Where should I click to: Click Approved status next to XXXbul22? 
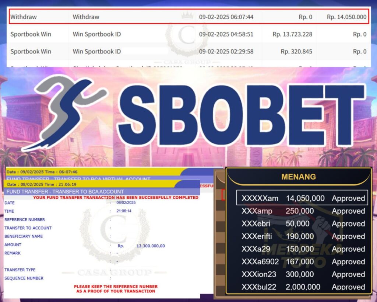348,287
